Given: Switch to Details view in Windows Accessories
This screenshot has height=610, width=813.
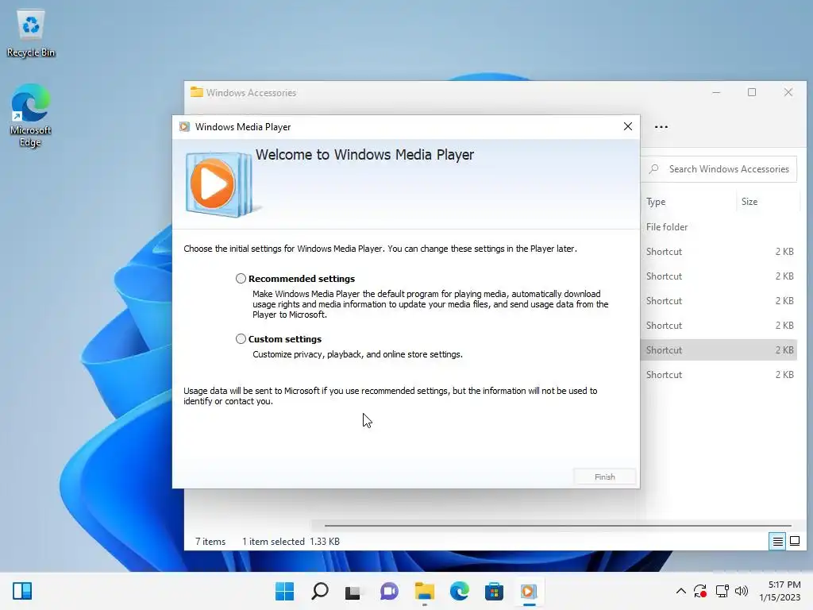Looking at the screenshot, I should 778,542.
